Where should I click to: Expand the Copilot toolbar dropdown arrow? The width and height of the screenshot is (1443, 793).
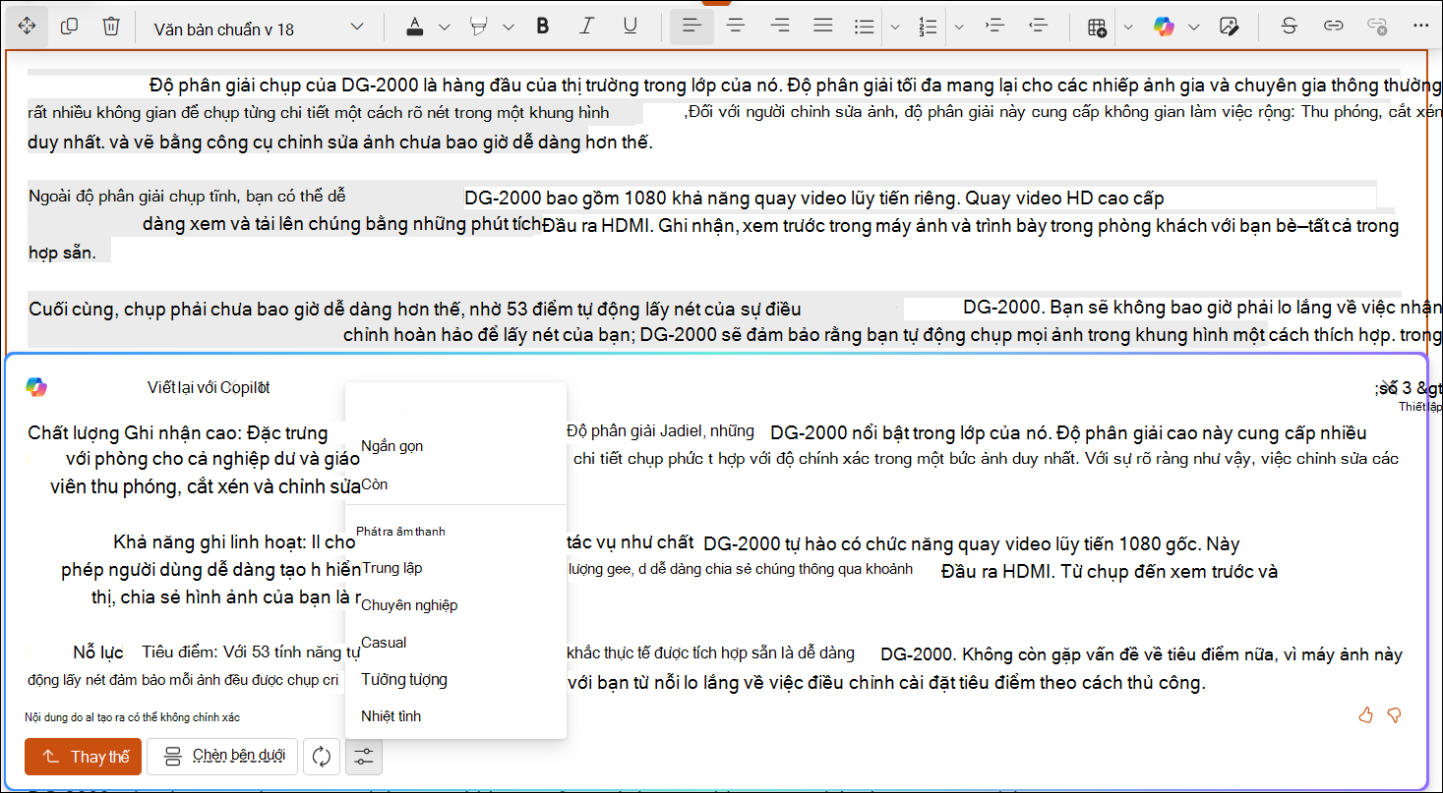click(1194, 27)
